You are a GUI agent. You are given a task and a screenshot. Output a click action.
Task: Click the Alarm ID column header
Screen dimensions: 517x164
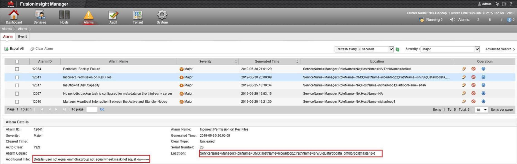(x=45, y=61)
